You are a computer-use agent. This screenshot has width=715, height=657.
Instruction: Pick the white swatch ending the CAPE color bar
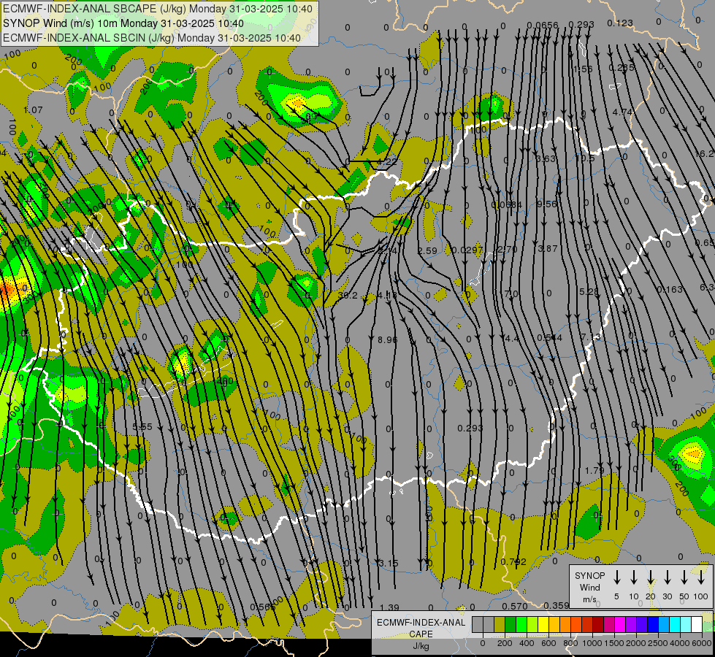tap(696, 624)
